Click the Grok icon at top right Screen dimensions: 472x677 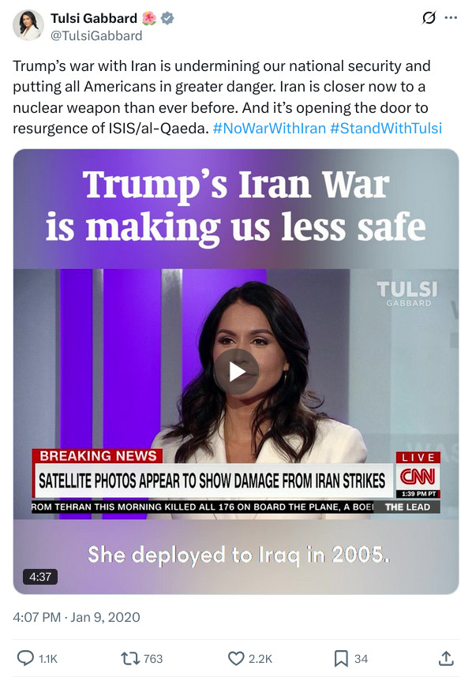point(429,18)
